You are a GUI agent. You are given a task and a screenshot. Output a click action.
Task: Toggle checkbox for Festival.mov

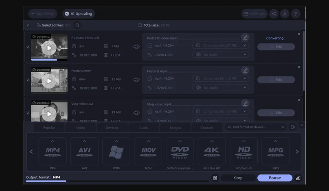[x=28, y=80]
